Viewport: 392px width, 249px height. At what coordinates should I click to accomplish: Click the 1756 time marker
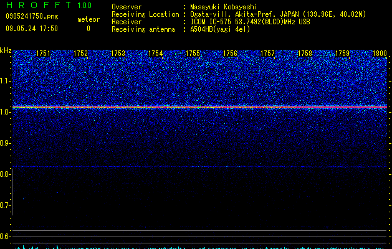tap(230, 54)
